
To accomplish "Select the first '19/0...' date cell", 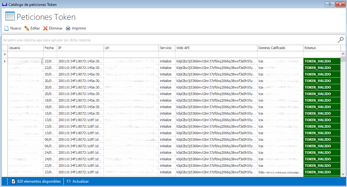I will tap(50, 100).
